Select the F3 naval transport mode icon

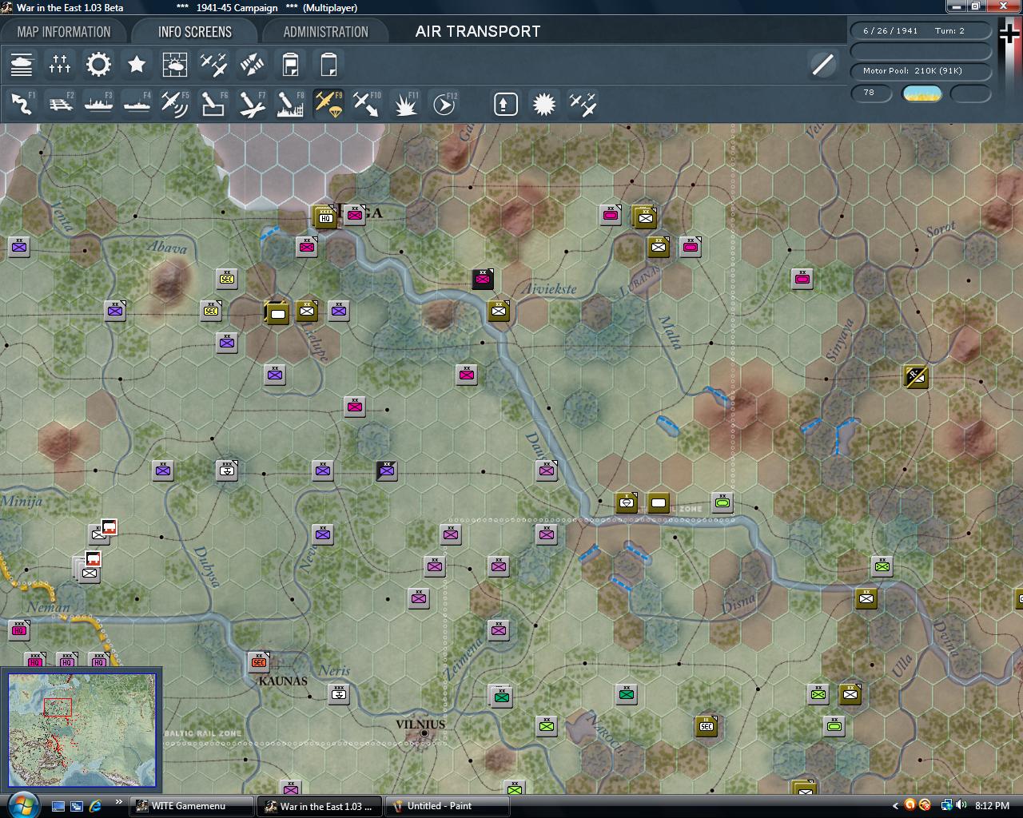(98, 102)
